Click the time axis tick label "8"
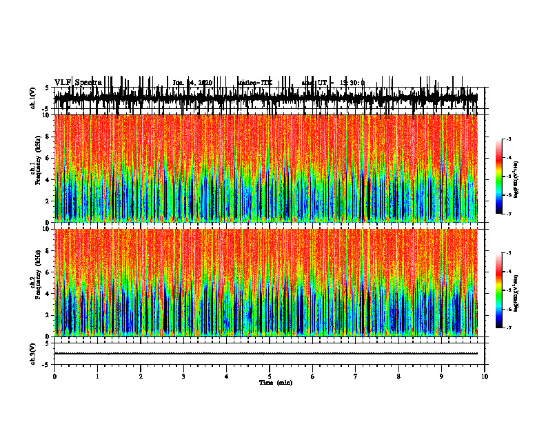The image size is (546, 422). coord(398,376)
